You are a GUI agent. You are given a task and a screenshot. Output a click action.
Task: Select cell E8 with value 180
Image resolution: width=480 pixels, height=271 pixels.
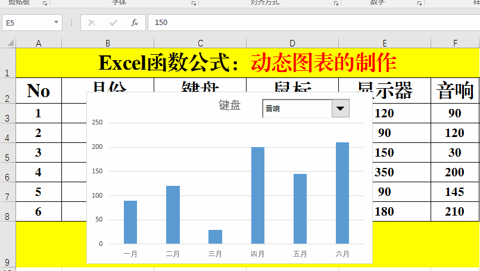coord(401,211)
